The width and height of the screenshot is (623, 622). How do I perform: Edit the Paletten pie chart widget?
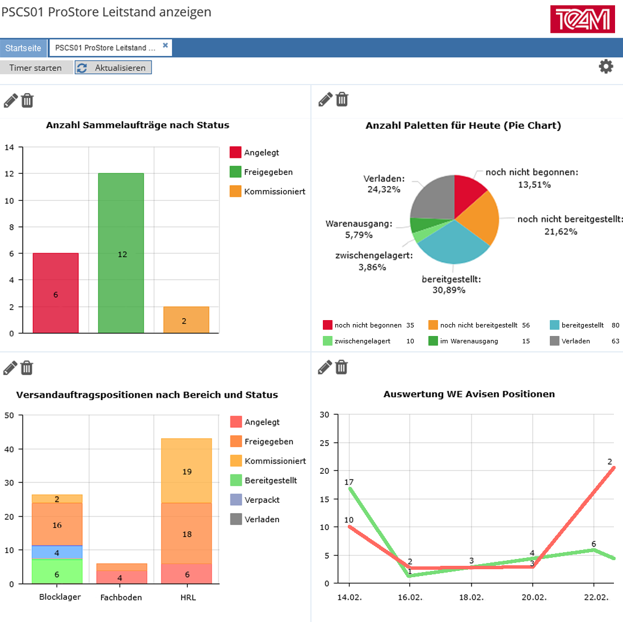pos(326,99)
